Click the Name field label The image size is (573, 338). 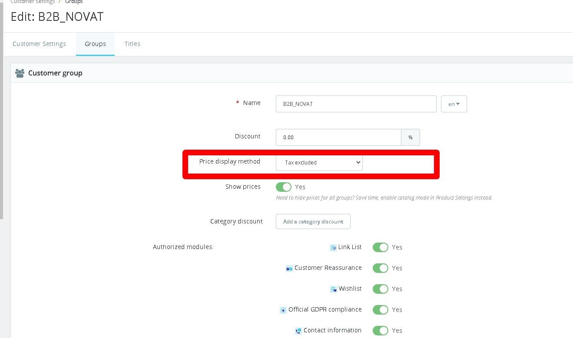pyautogui.click(x=252, y=103)
